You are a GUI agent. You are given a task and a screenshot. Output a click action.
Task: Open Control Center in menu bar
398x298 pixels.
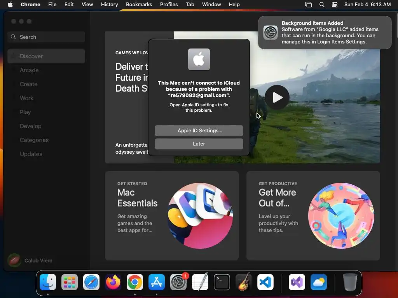pos(335,5)
